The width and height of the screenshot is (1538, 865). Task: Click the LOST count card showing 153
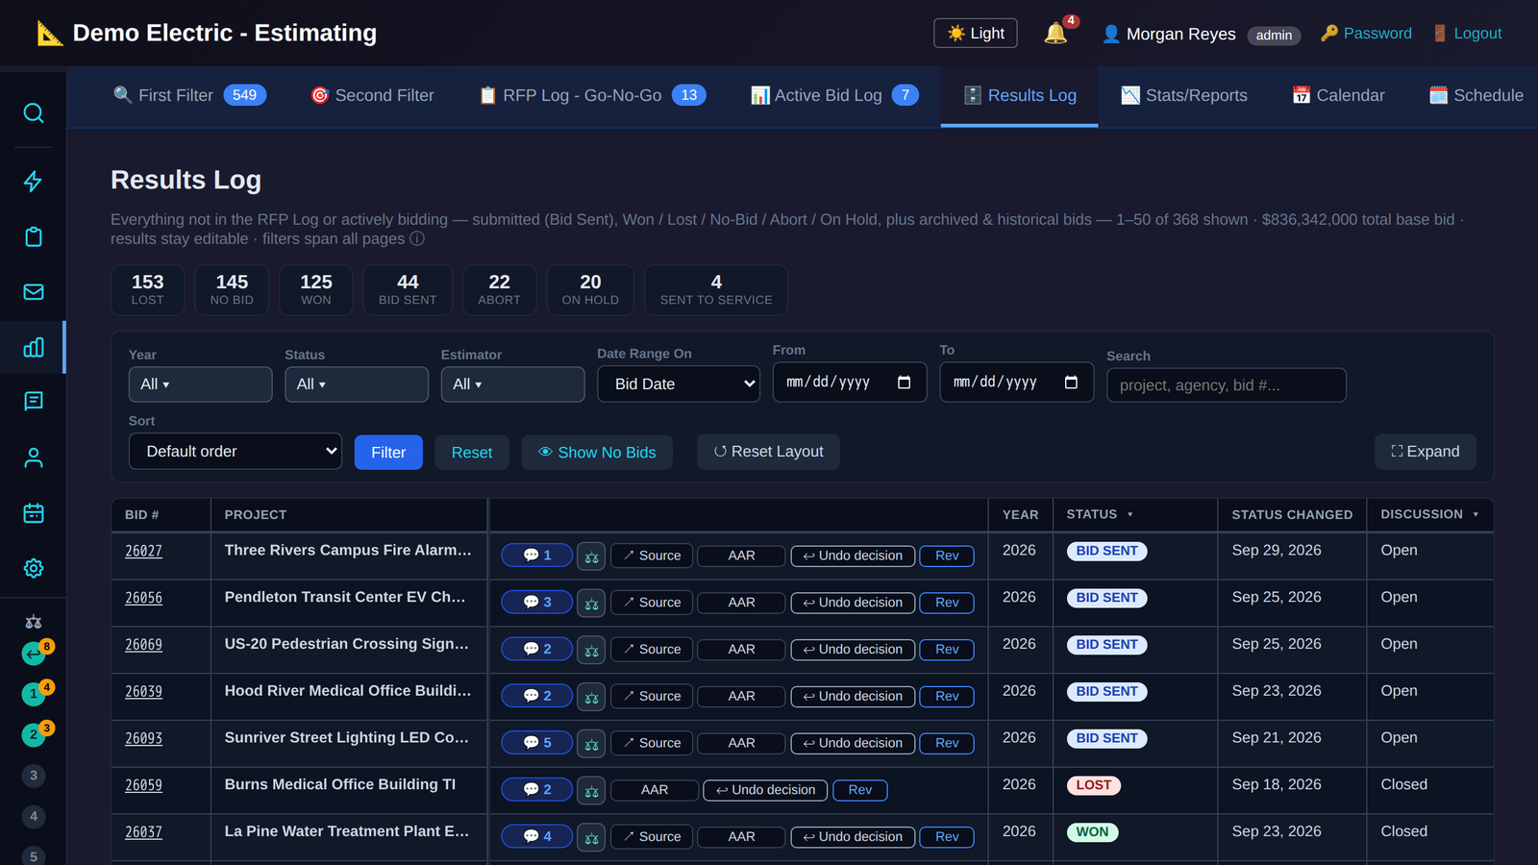click(147, 290)
